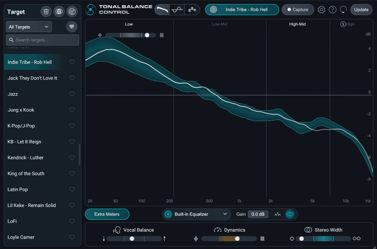Click the spectrum analyzer icon
The width and height of the screenshot is (377, 249).
278,214
